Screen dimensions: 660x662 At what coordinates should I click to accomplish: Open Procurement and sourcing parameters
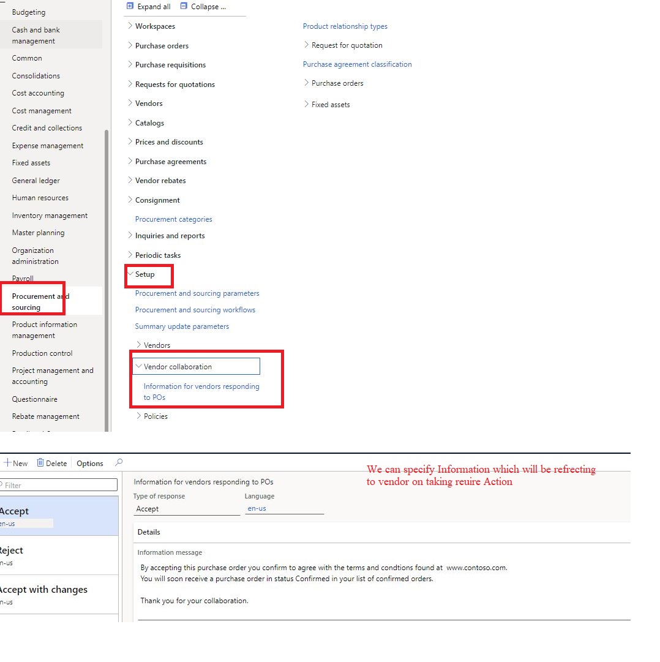point(197,293)
